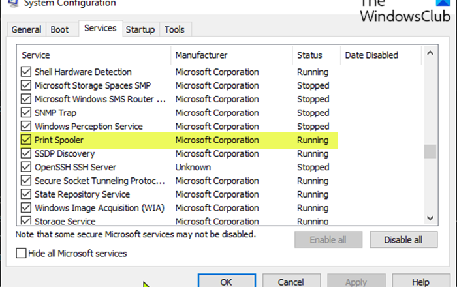Sort services by the Manufacturer column
The width and height of the screenshot is (457, 287).
pos(202,55)
